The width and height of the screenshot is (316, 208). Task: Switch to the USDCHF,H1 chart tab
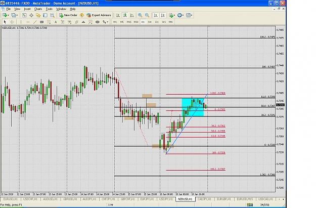pyautogui.click(x=30, y=199)
